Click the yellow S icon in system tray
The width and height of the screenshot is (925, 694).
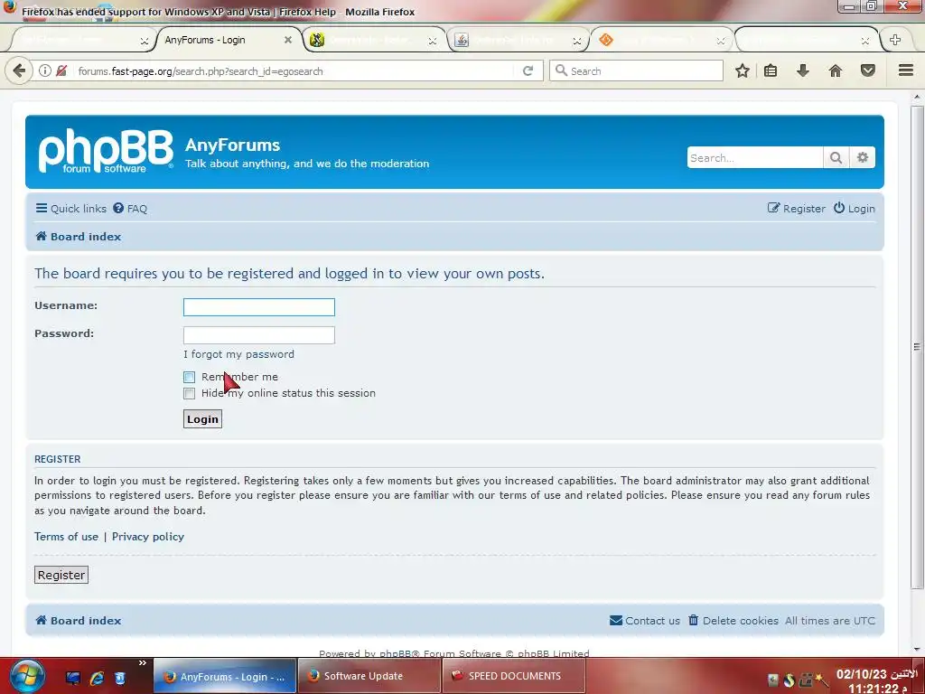790,680
